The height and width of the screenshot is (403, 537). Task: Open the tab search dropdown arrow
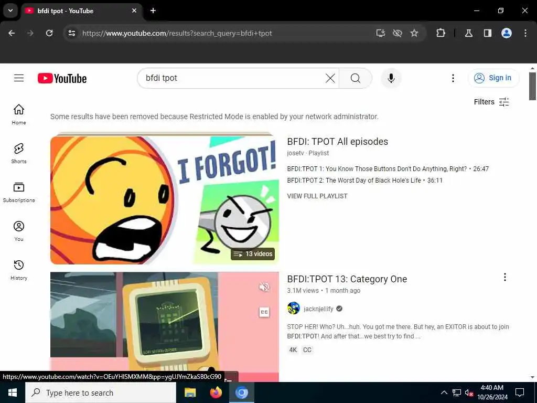[x=10, y=10]
